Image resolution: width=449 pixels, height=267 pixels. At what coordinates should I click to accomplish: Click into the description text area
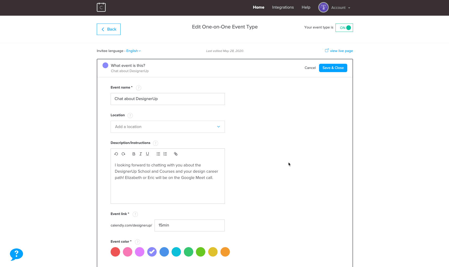pyautogui.click(x=168, y=182)
